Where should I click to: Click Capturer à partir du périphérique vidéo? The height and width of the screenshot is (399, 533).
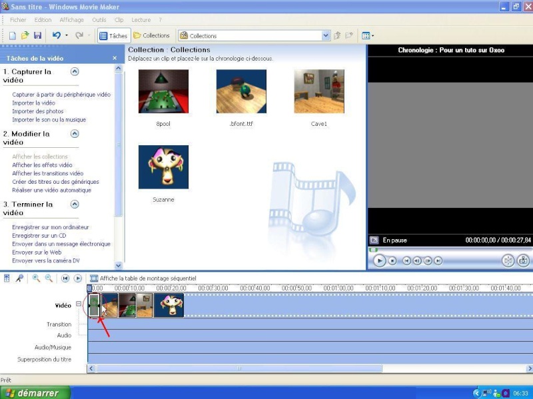coord(61,95)
